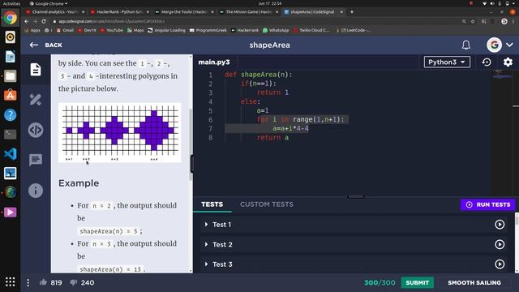Open Google Chrome app menu in top bar
This screenshot has width=519, height=292.
pos(49,3)
